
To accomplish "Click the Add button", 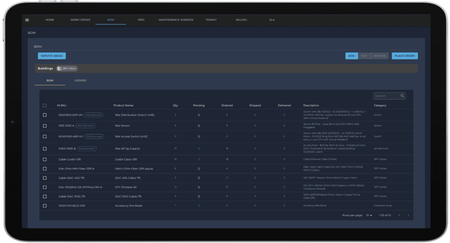I will (352, 56).
